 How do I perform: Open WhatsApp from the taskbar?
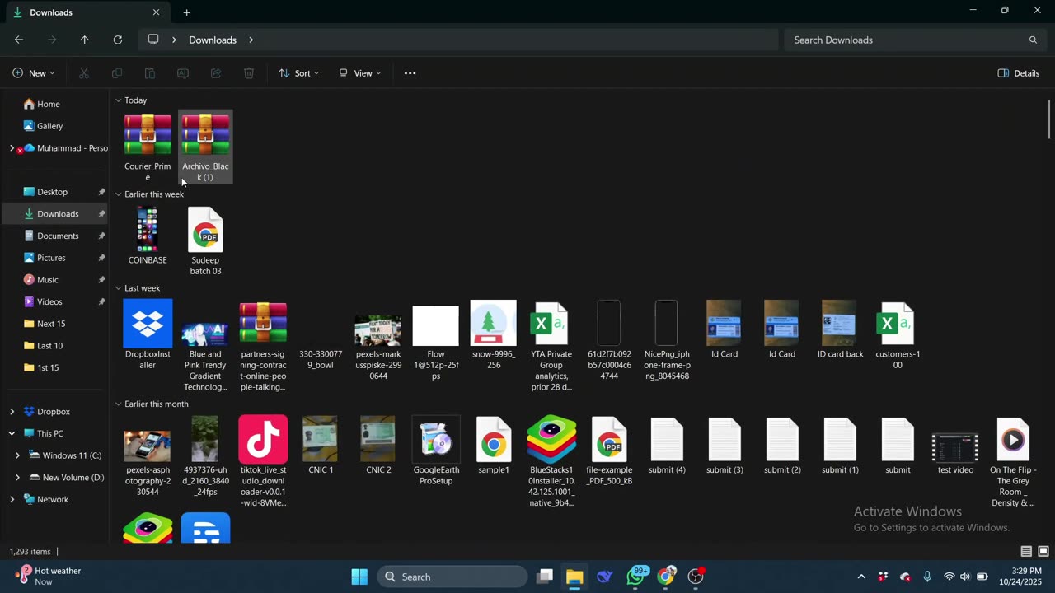pyautogui.click(x=635, y=577)
